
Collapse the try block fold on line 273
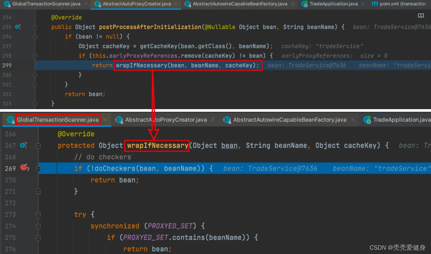[x=38, y=215]
